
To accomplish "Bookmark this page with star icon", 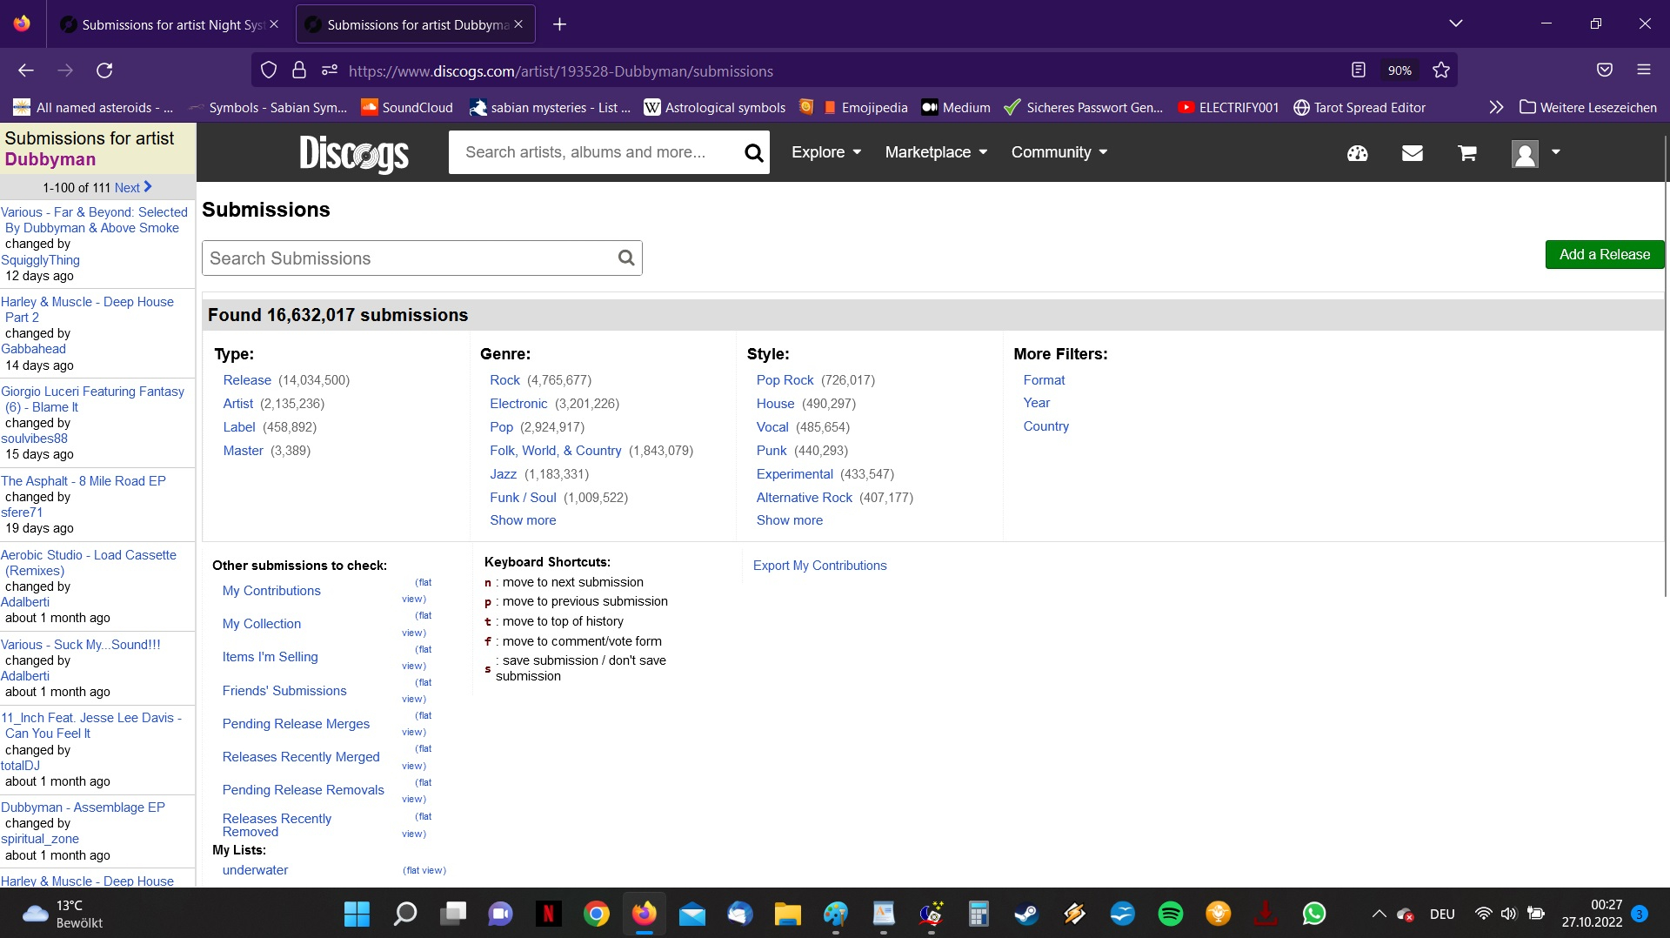I will pos(1441,70).
